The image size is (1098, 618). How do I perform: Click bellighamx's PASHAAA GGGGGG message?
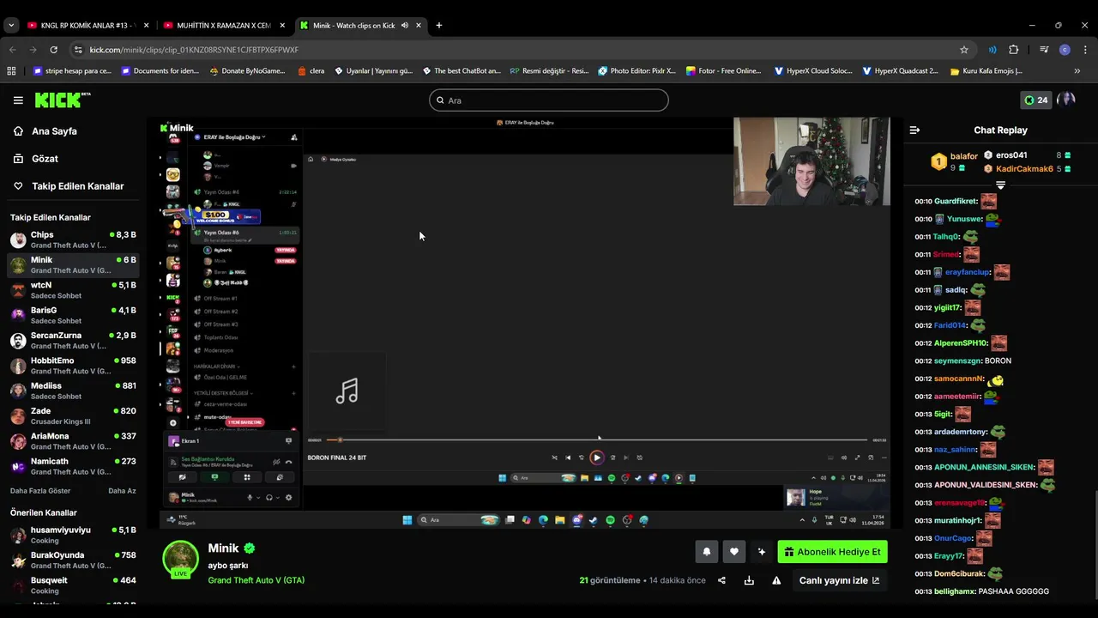(1014, 591)
